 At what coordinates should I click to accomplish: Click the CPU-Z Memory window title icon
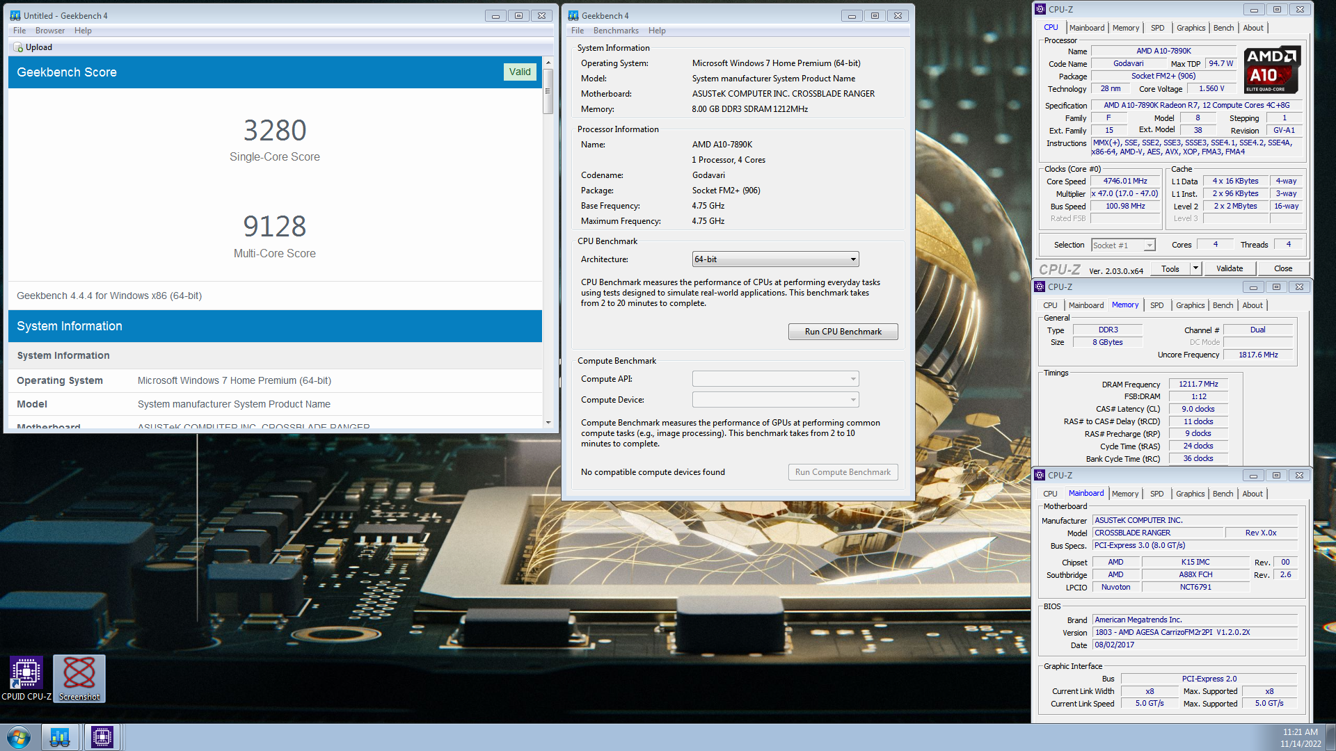(x=1040, y=286)
